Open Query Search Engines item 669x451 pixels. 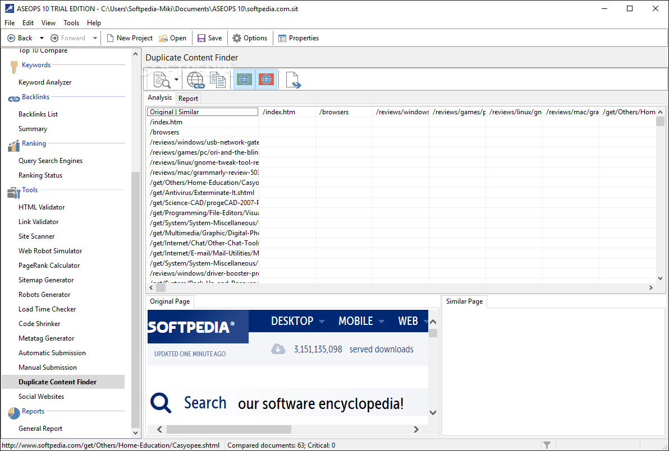point(51,161)
